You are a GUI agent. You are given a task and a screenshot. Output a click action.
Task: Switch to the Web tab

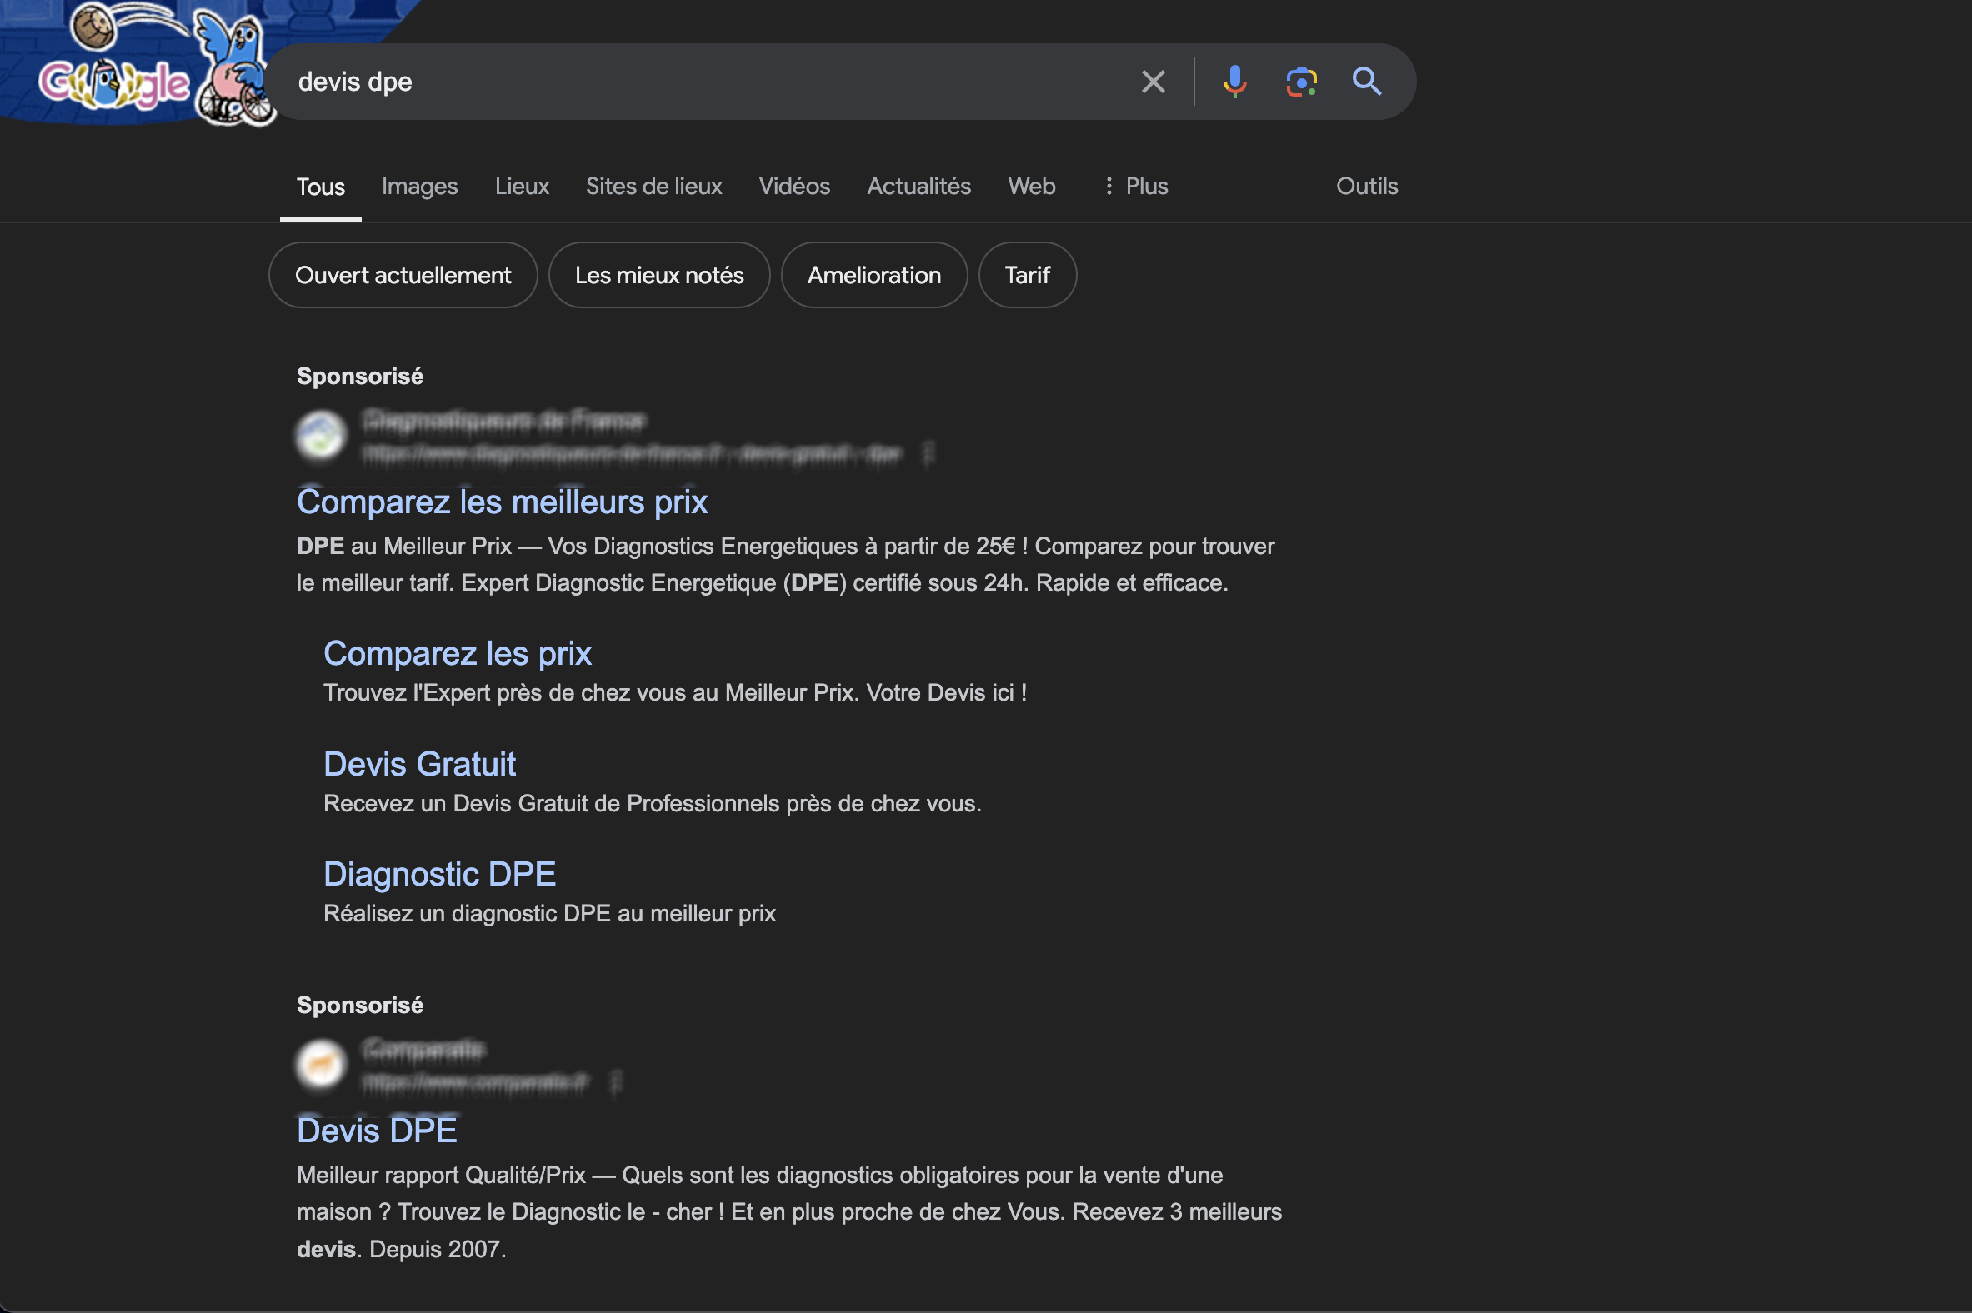coord(1031,186)
